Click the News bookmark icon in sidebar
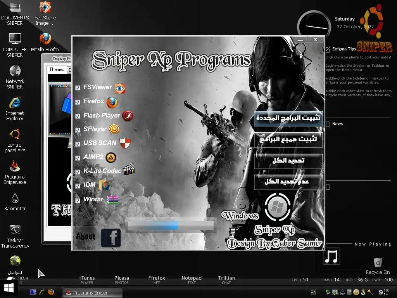The image size is (397, 298). [328, 124]
